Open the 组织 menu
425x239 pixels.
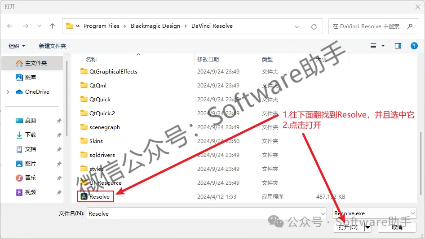pos(17,46)
